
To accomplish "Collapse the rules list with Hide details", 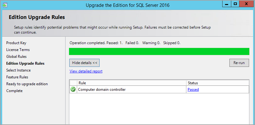I will coord(84,63).
